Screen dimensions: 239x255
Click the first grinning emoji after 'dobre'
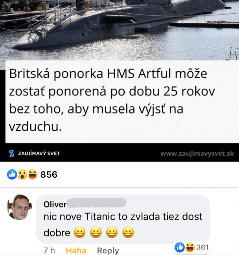click(x=79, y=232)
